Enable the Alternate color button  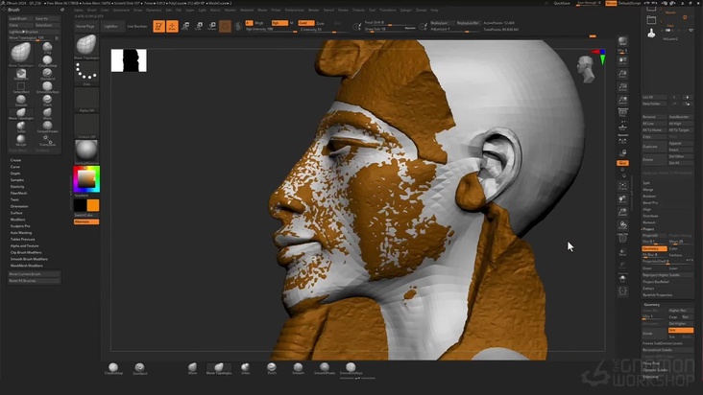[x=86, y=221]
